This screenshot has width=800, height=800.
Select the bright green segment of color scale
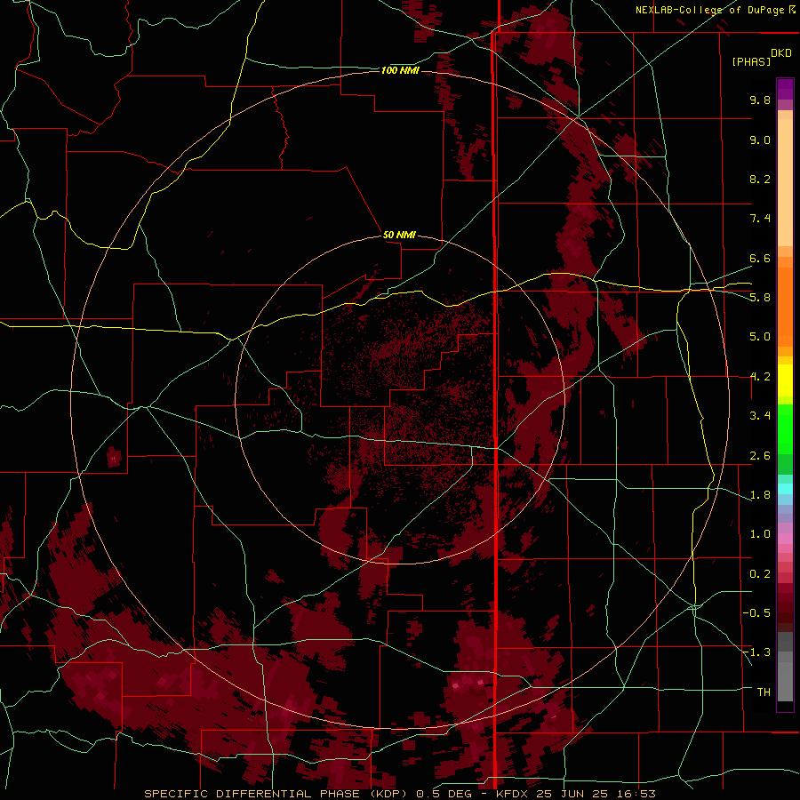pos(785,428)
